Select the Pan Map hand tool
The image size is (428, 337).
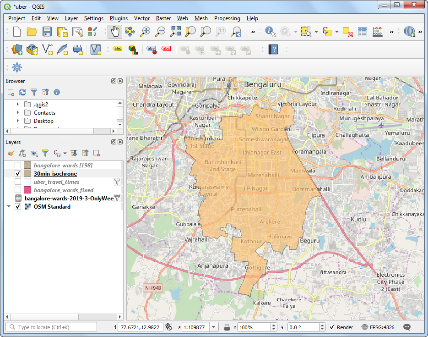pyautogui.click(x=115, y=32)
